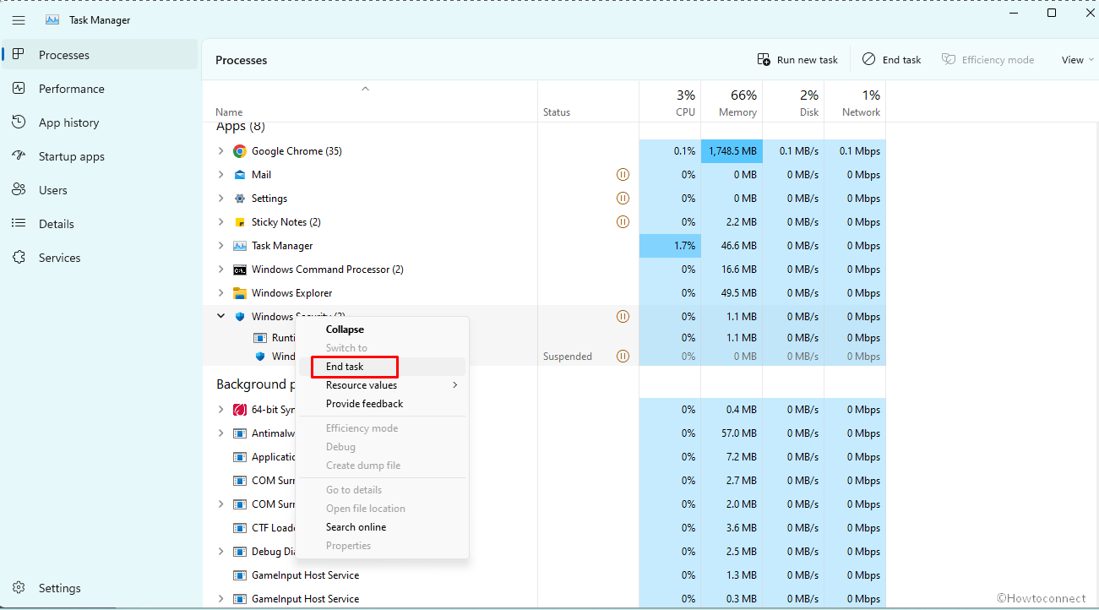Sort processes by the Name column

[229, 112]
